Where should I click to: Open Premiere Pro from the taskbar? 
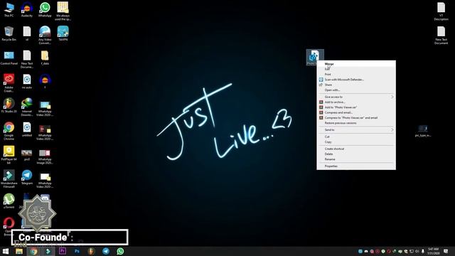63,251
